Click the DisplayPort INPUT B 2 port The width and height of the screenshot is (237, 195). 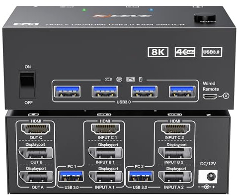(x=175, y=153)
